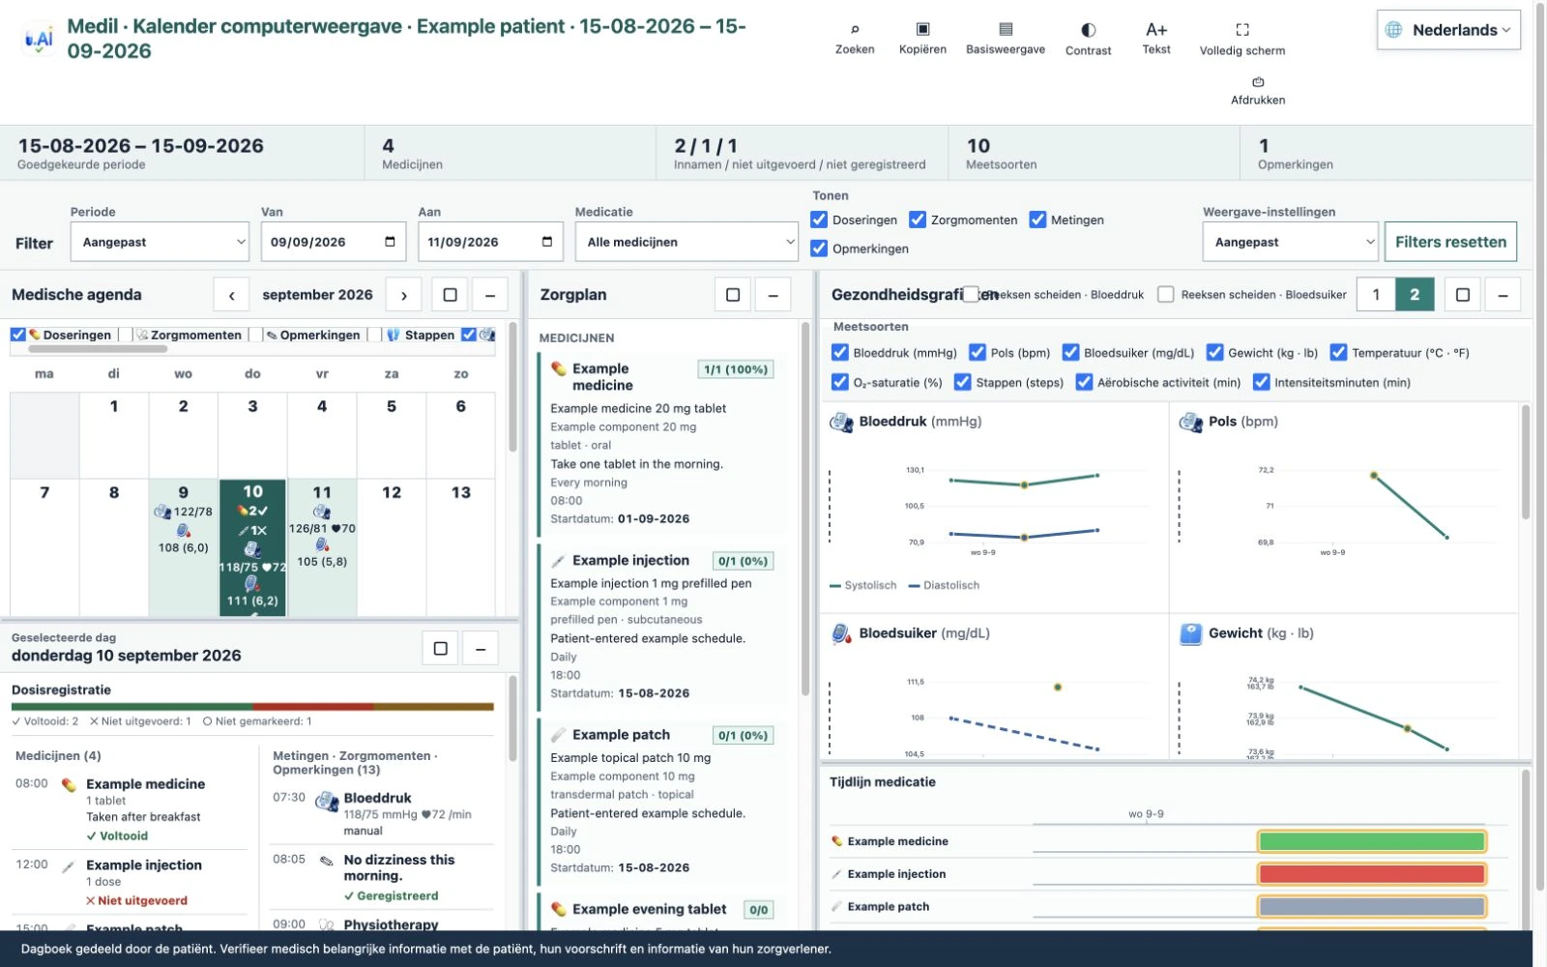Viewport: 1547px width, 967px height.
Task: Maximize the Gezondheidsgrafieken panel
Action: coord(1463,295)
